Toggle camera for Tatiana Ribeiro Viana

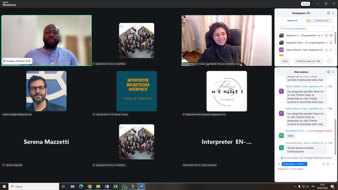(331, 50)
